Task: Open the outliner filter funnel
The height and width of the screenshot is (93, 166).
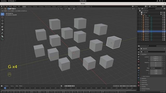Action: pyautogui.click(x=161, y=9)
